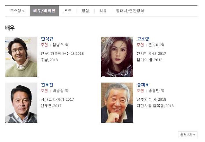The image size is (205, 142).
Task: Go to the 리뷰 tab
Action: pyautogui.click(x=103, y=11)
